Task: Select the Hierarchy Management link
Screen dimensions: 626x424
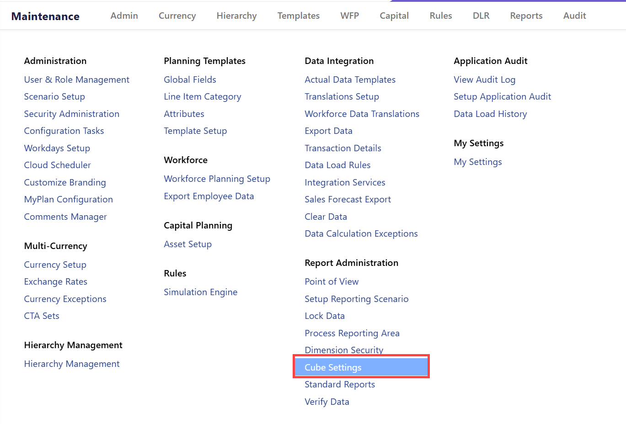Action: [72, 364]
